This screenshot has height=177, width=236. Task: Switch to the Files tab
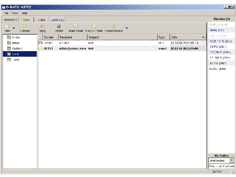click(42, 20)
